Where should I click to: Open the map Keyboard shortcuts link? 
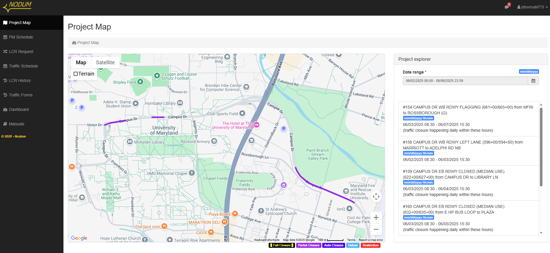coord(267,240)
